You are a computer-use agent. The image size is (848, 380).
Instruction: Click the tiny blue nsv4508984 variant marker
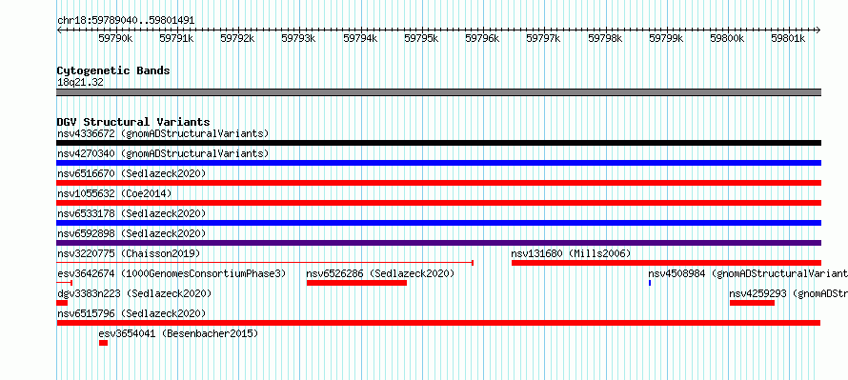(x=650, y=283)
